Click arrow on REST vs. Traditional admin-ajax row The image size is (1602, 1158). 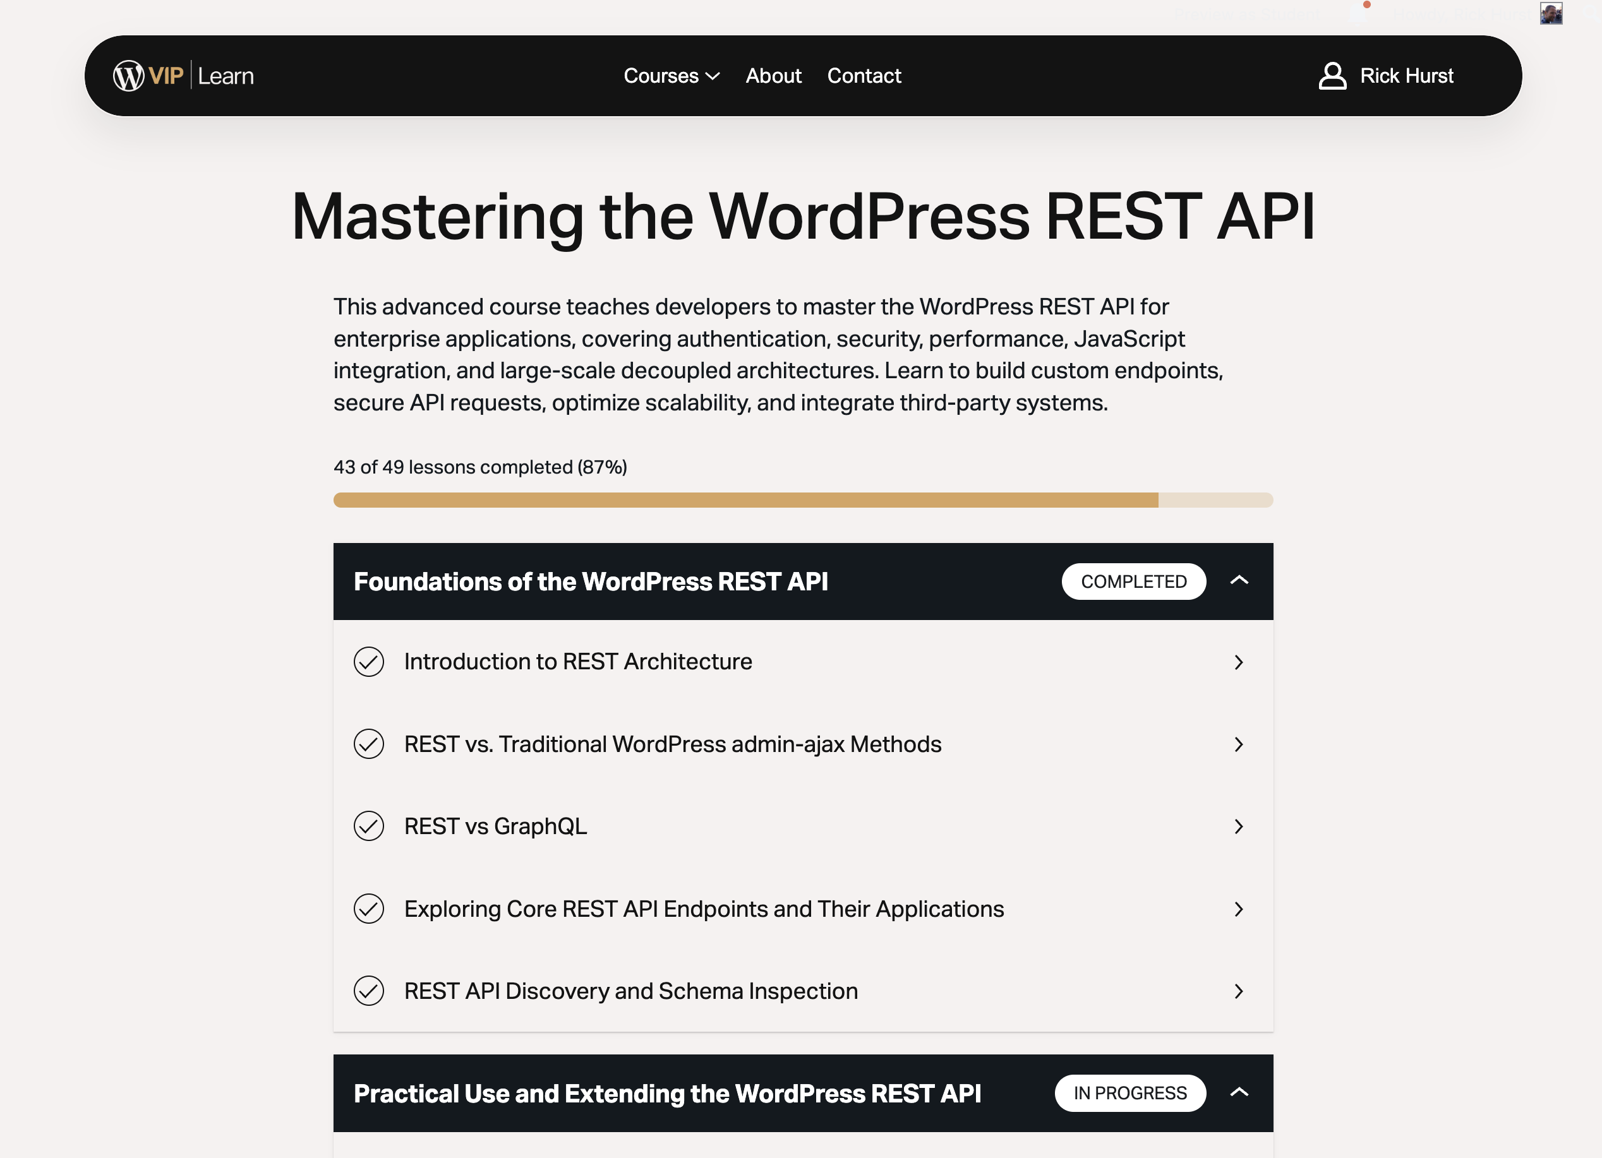(x=1238, y=744)
